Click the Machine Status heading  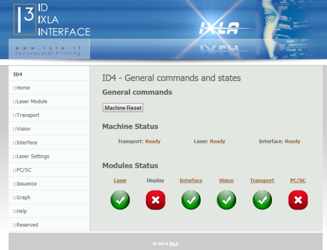[130, 126]
